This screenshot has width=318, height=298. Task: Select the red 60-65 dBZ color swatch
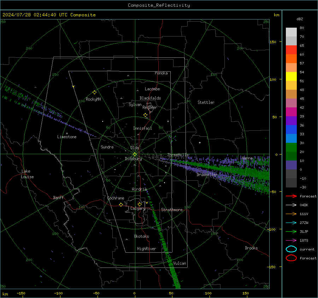tap(291, 50)
